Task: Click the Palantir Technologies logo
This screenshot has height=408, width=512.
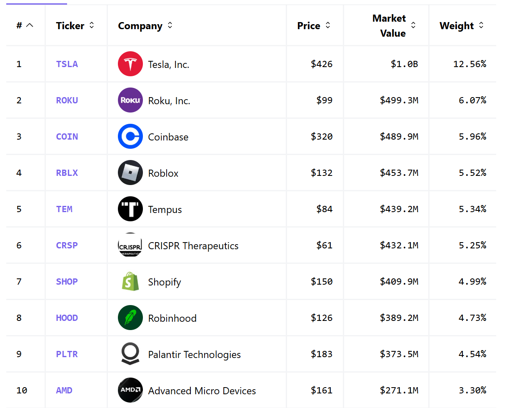Action: point(130,354)
